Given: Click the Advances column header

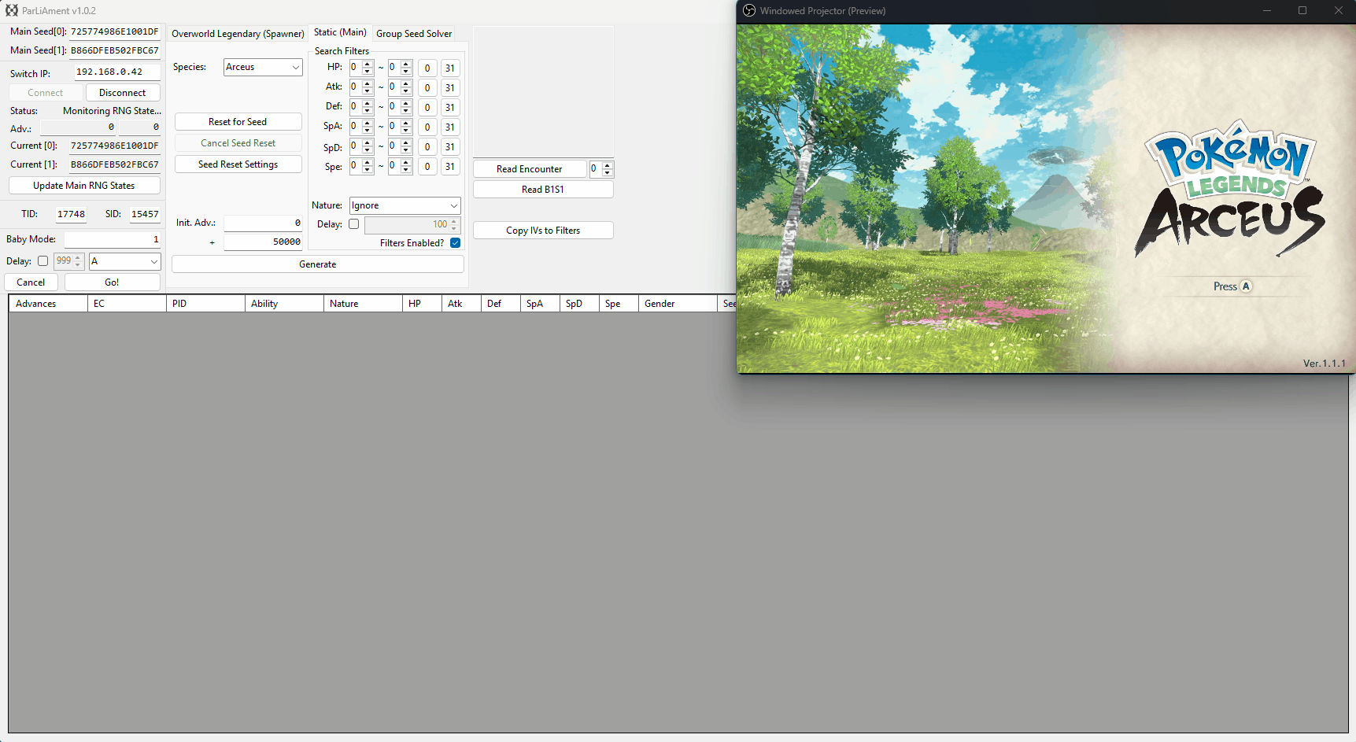Looking at the screenshot, I should tap(48, 304).
